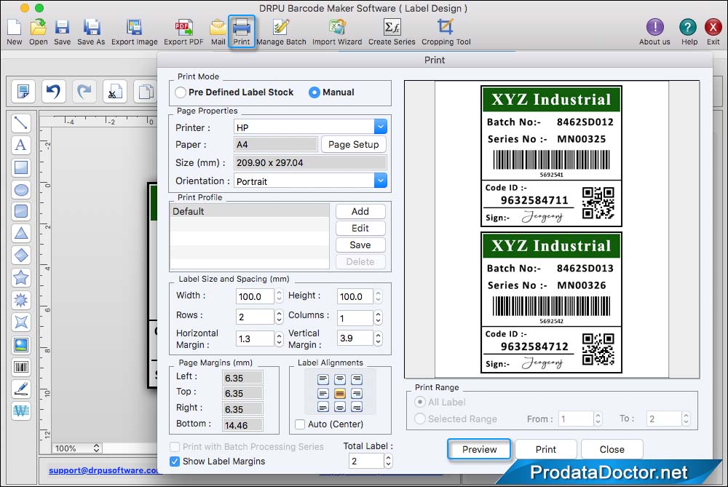Image resolution: width=728 pixels, height=487 pixels.
Task: Add a new print profile
Action: pos(360,211)
